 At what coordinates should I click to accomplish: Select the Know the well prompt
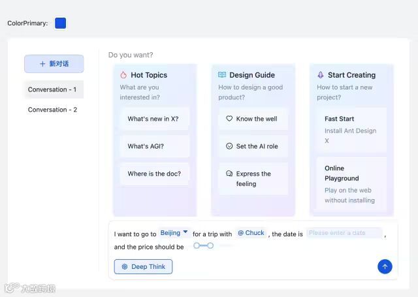pyautogui.click(x=253, y=119)
